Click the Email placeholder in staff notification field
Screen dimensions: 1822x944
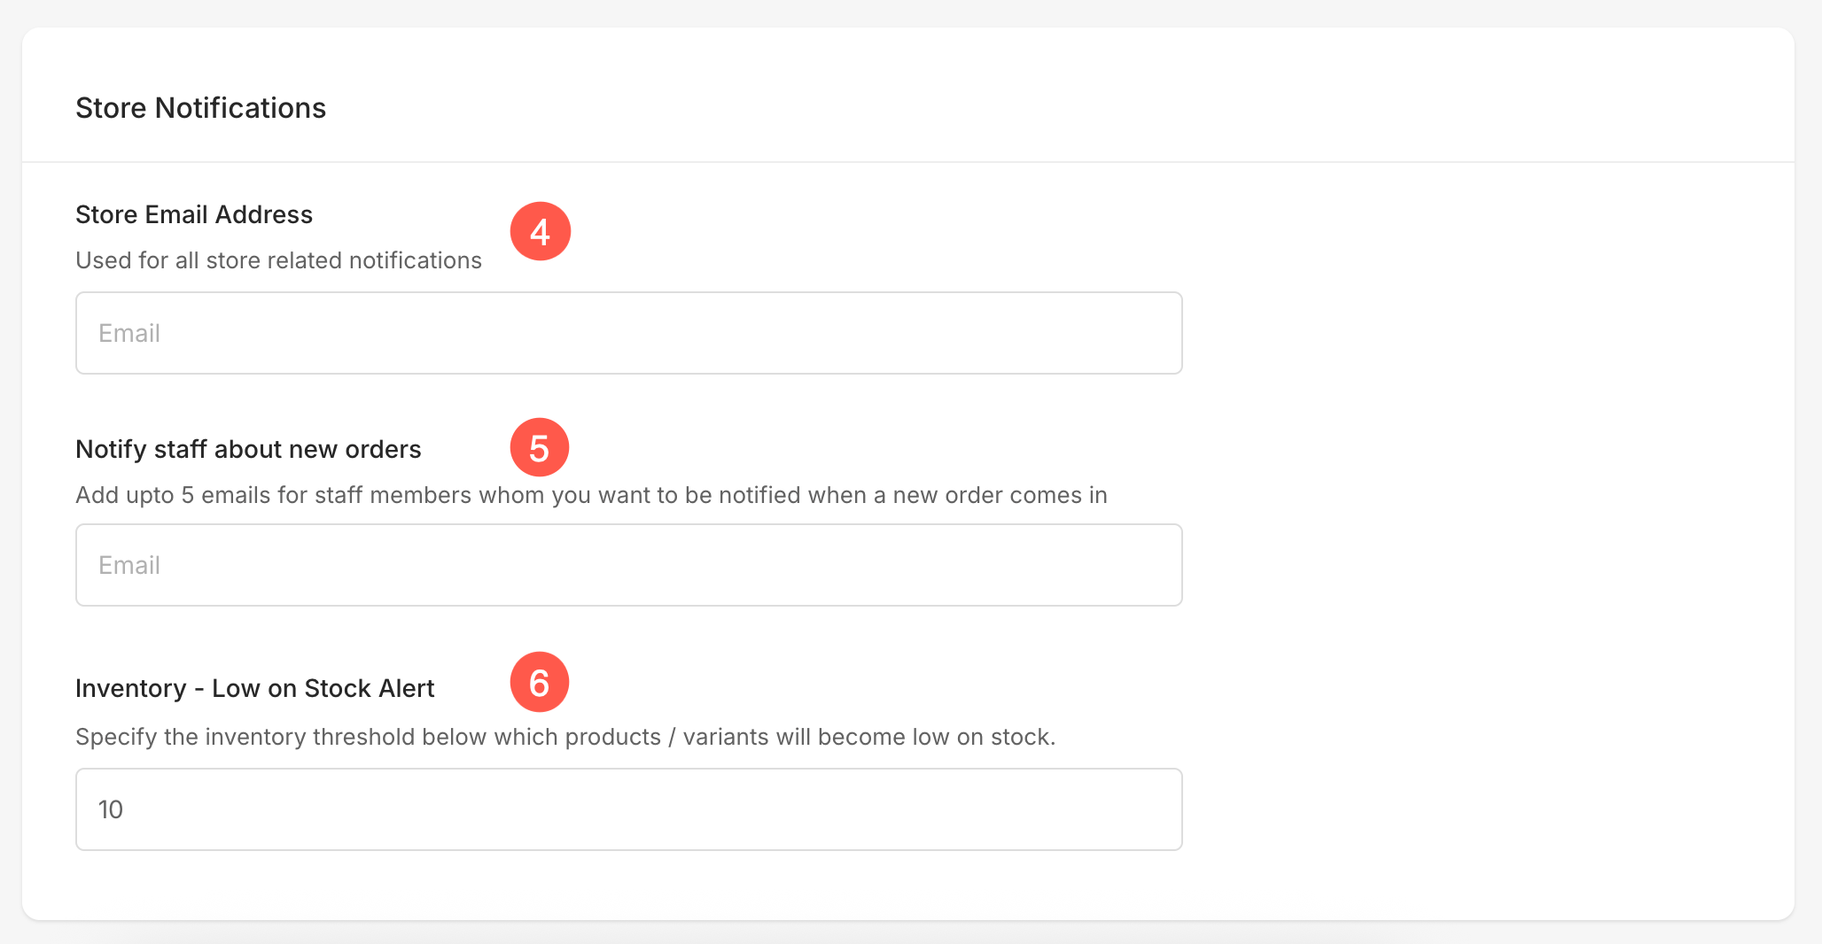129,565
